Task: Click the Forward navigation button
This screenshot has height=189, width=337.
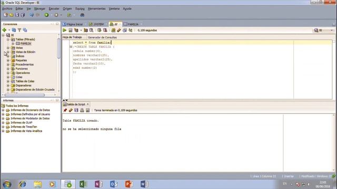Action: pyautogui.click(x=56, y=15)
